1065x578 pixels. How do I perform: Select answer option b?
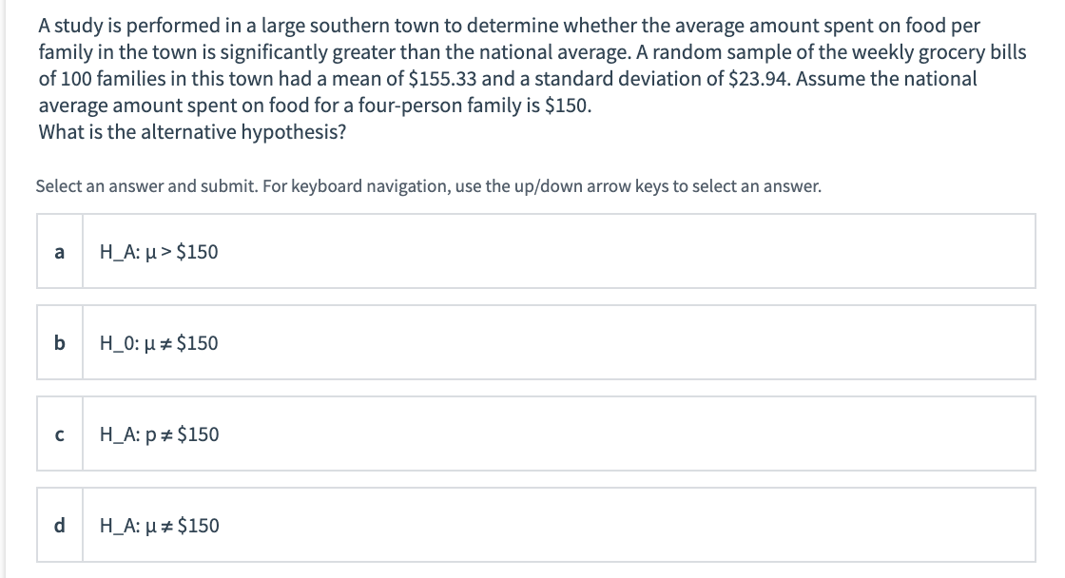tap(536, 342)
